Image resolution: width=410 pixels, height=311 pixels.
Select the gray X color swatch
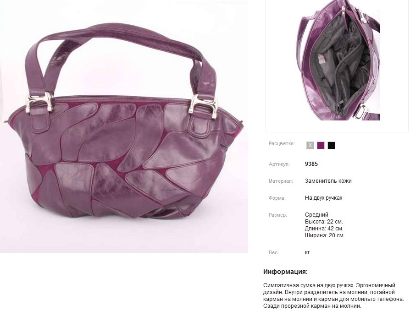coord(310,146)
